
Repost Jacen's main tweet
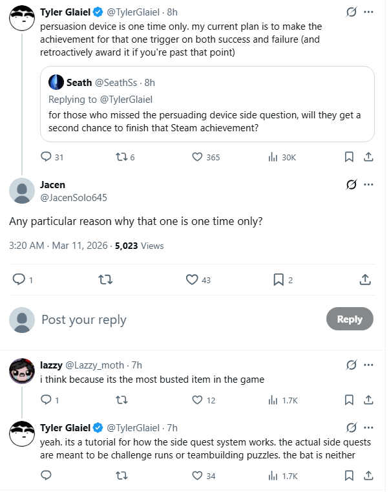click(105, 279)
